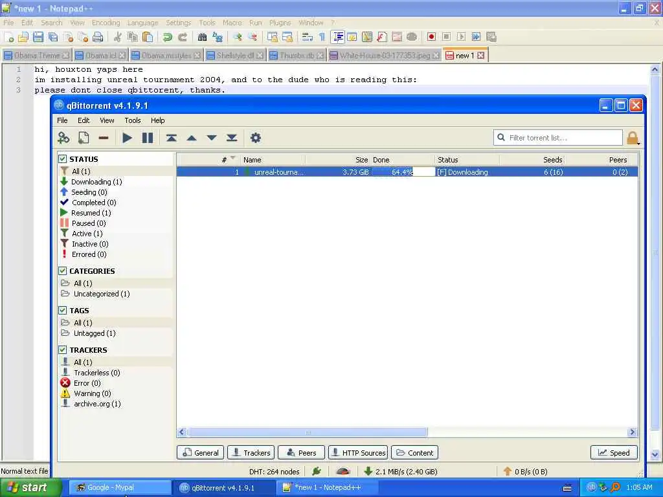
Task: Open the Content details tab
Action: pyautogui.click(x=415, y=452)
